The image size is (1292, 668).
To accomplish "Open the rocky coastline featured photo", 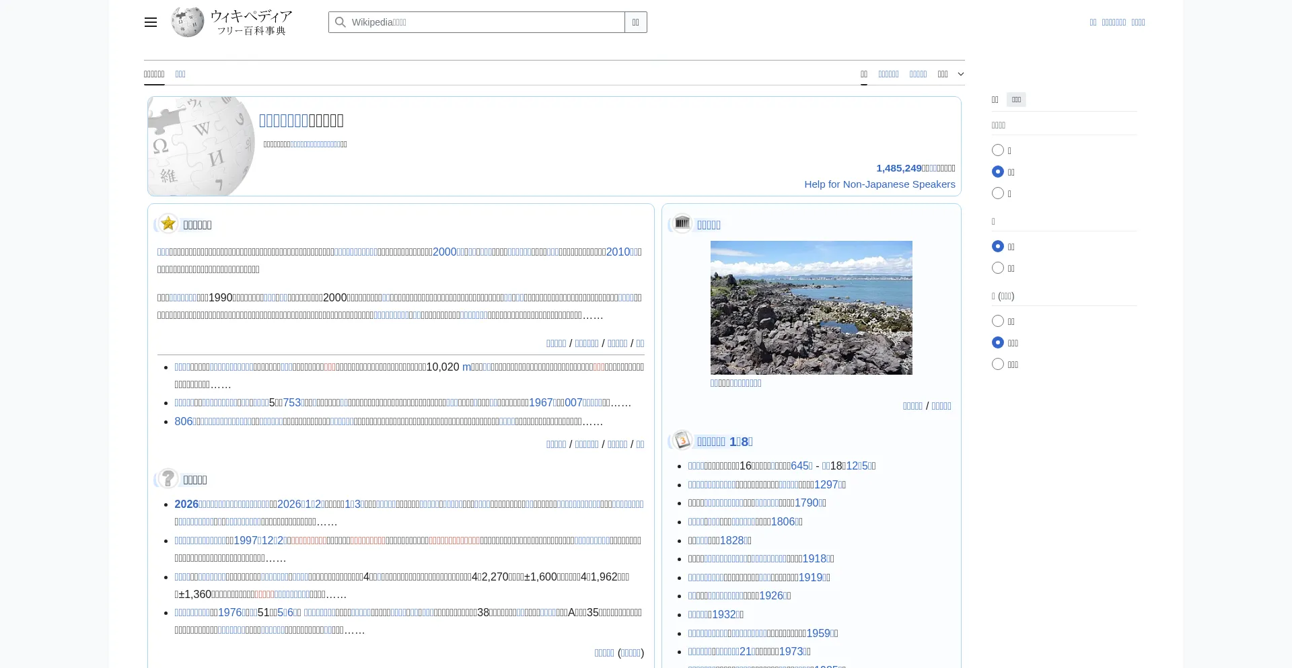I will [811, 307].
